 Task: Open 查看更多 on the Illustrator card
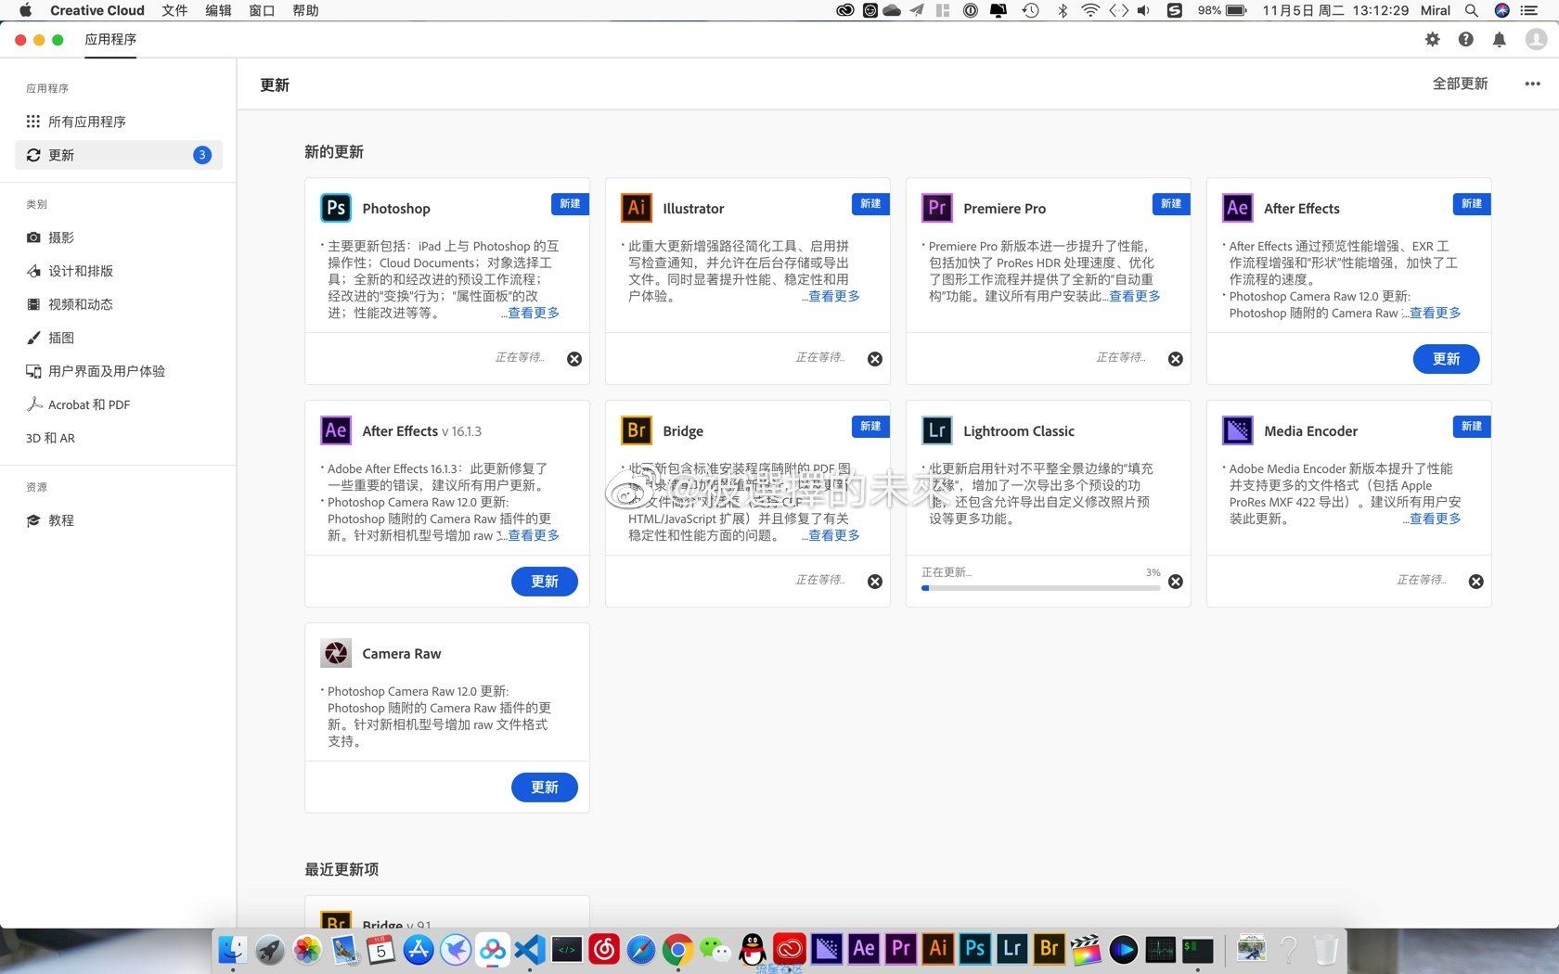(x=834, y=296)
